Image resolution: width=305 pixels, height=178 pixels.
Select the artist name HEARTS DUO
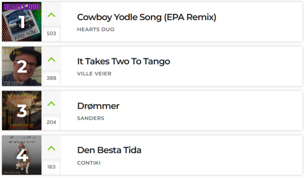click(x=96, y=30)
